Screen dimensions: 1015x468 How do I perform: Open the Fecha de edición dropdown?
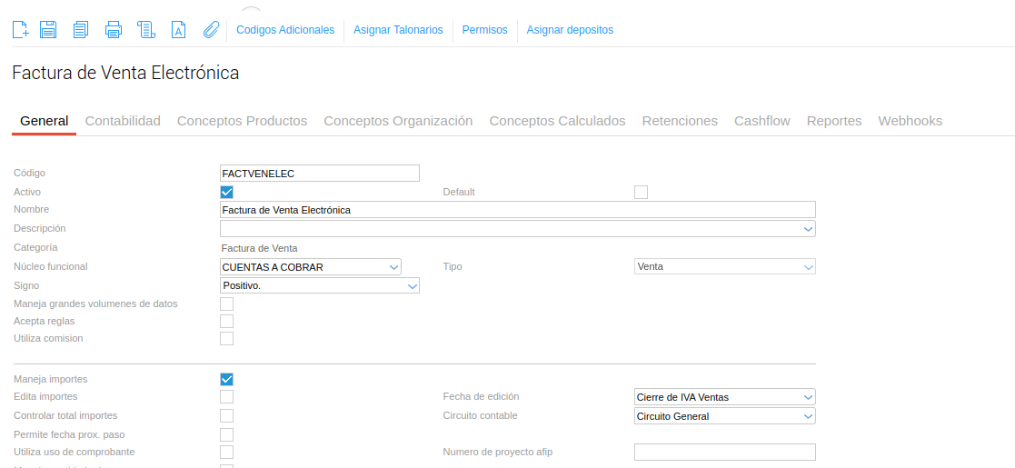[725, 397]
